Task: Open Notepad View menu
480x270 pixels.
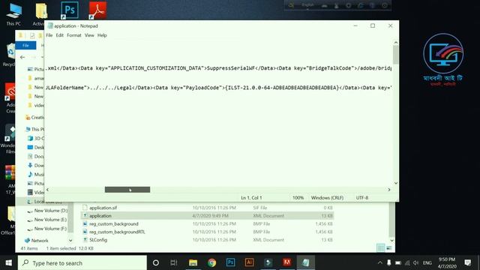Action: (89, 35)
